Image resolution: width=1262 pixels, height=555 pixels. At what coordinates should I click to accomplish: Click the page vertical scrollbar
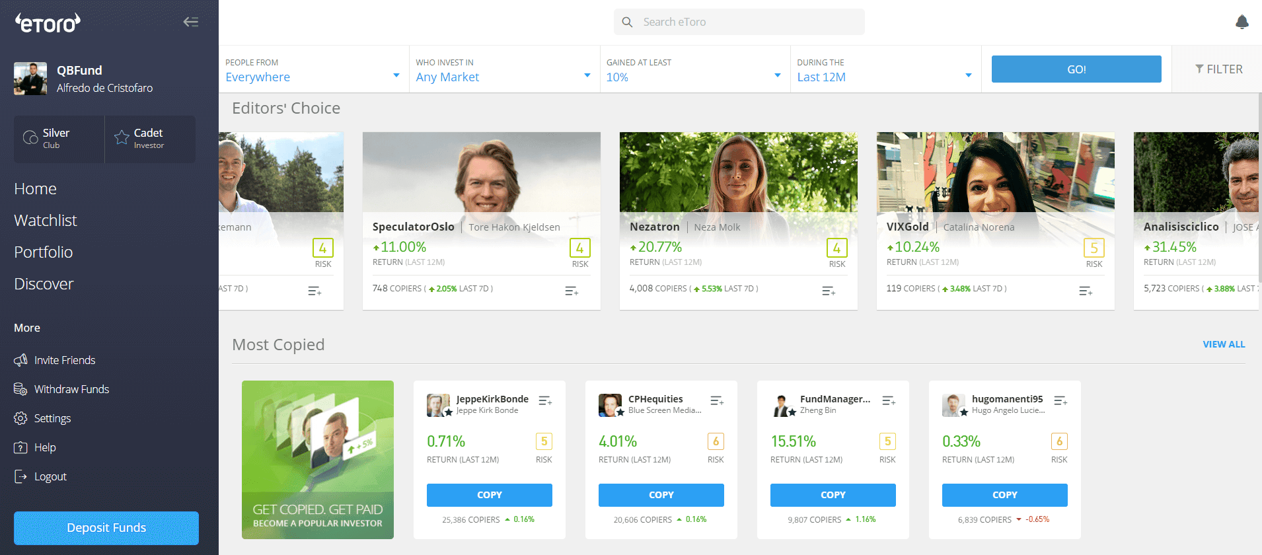coord(1259,188)
